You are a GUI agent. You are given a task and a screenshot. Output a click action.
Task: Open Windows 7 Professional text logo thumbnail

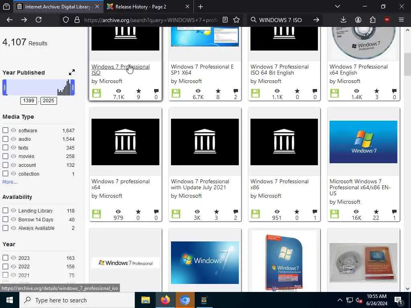point(125,263)
